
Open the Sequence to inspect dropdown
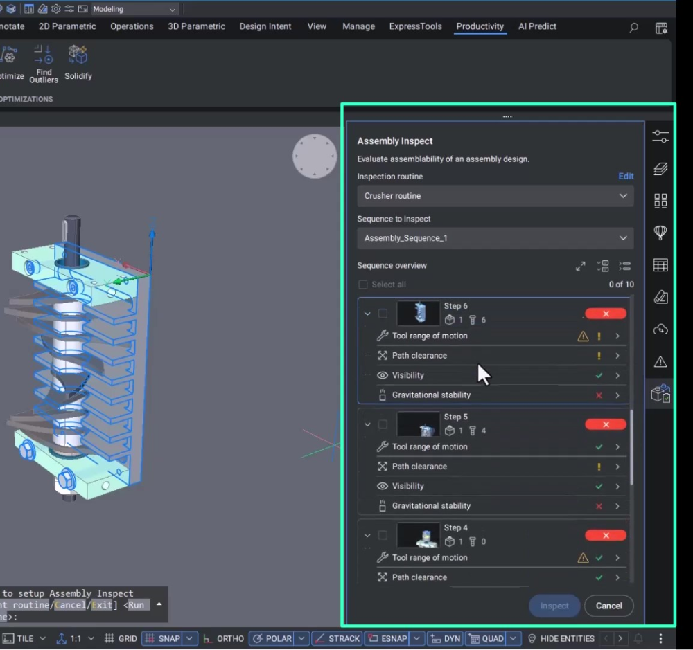click(x=495, y=238)
